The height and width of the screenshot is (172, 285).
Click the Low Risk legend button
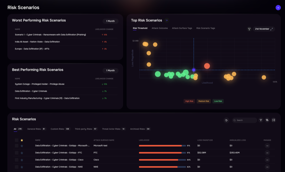coord(218,101)
